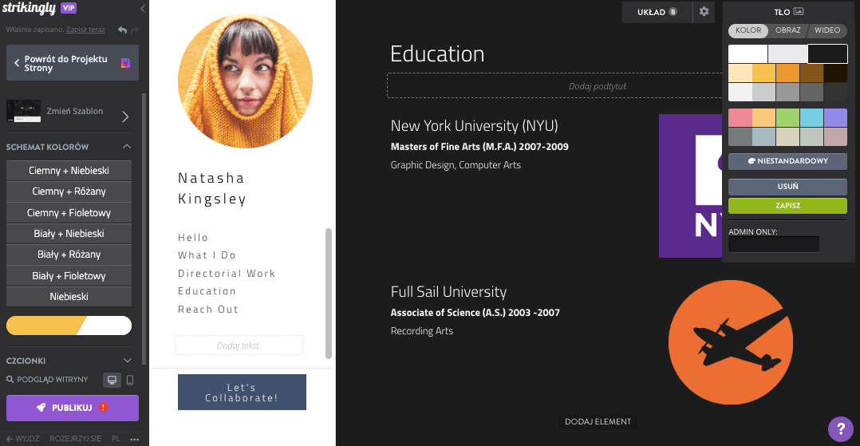860x446 pixels.
Task: Click Natasha's profile photo
Action: (245, 81)
